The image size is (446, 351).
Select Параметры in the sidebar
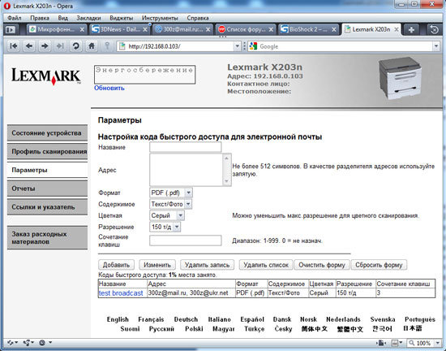[47, 170]
